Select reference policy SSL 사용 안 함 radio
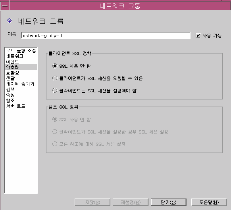This screenshot has width=231, height=210. click(x=55, y=119)
